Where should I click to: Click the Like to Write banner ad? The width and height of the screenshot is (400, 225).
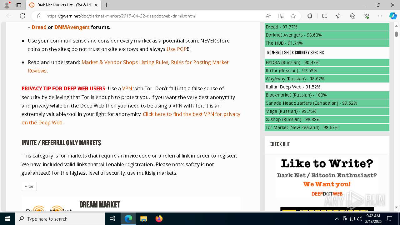pos(327,178)
